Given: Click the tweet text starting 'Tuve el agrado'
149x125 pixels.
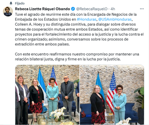Looking at the screenshot, I should 79,29.
